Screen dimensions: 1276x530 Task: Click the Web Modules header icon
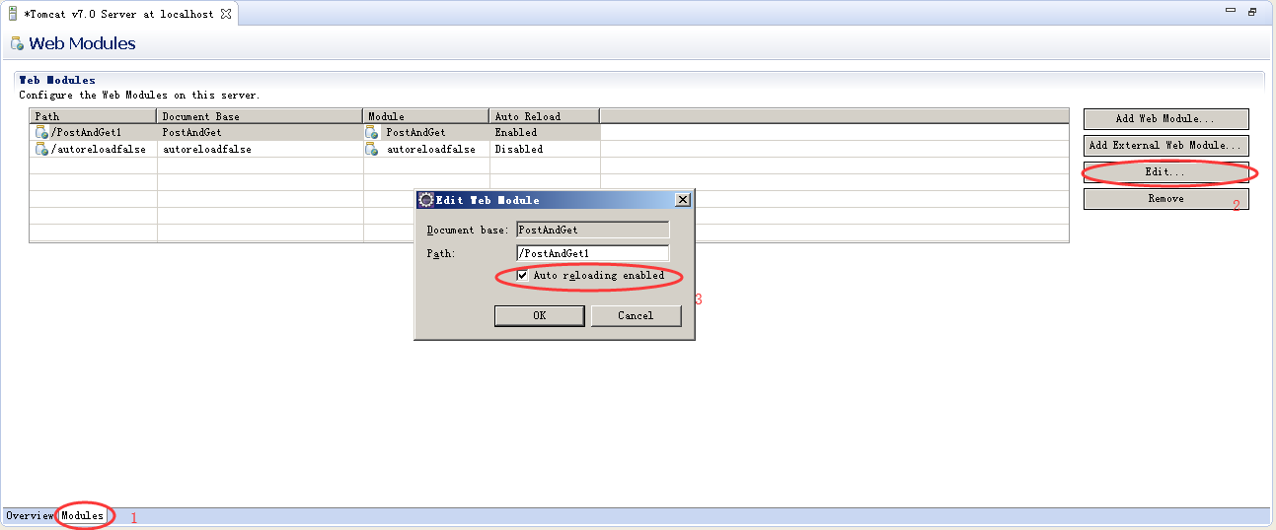[17, 43]
